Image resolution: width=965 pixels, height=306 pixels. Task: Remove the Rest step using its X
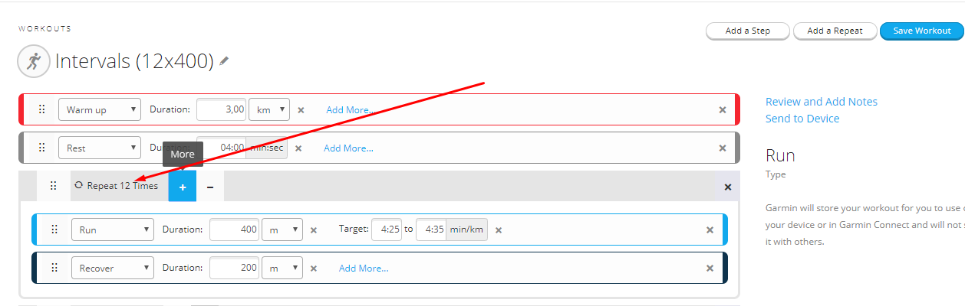pyautogui.click(x=722, y=148)
